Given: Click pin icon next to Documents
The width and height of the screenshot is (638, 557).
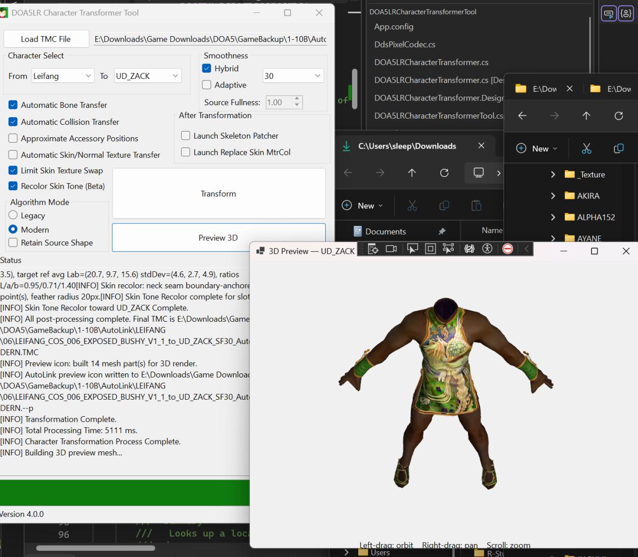Looking at the screenshot, I should [x=442, y=232].
